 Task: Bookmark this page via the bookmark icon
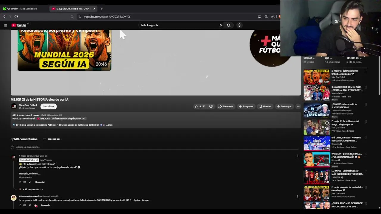pos(72,17)
